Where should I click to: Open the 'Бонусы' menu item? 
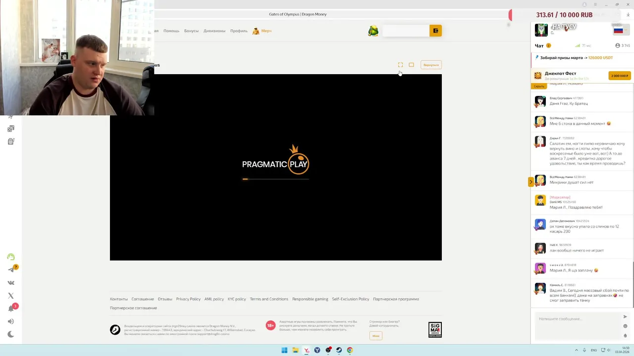coord(191,31)
